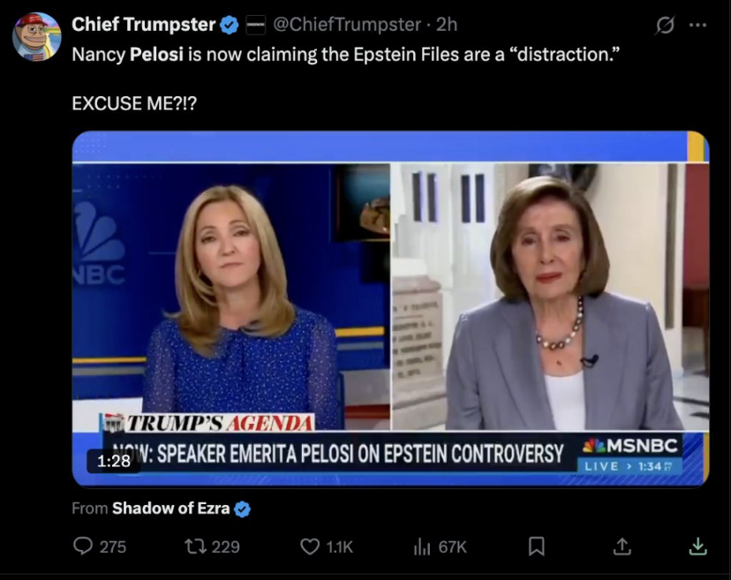The image size is (731, 580).
Task: Click the Grok explain icon at top right
Action: point(664,25)
